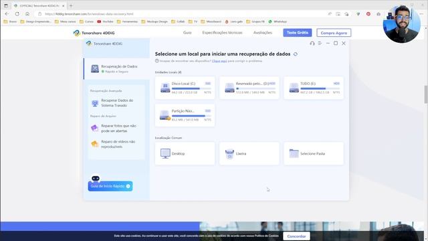Click the TUDO (E:) usage bar
This screenshot has width=428, height=241.
point(320,88)
